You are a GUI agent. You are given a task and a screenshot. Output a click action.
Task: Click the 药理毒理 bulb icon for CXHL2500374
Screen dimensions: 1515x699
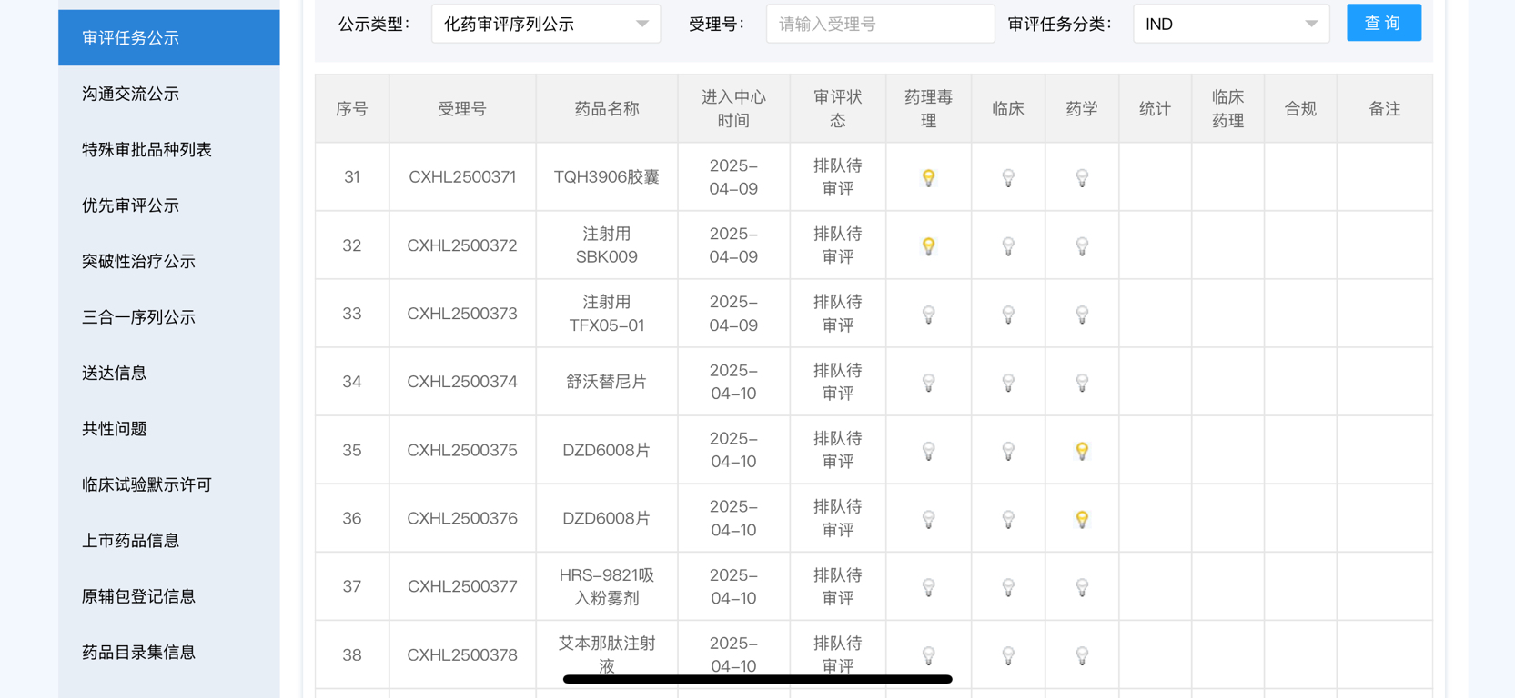928,383
